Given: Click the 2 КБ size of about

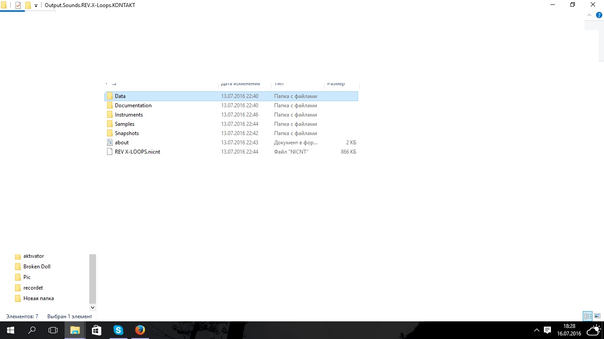Looking at the screenshot, I should tap(351, 142).
